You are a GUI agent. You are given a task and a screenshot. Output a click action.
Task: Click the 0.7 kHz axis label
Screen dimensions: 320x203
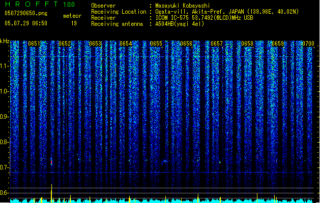tap(5, 167)
